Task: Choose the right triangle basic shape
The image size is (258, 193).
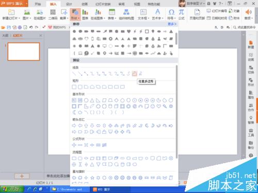Action: tap(98, 100)
